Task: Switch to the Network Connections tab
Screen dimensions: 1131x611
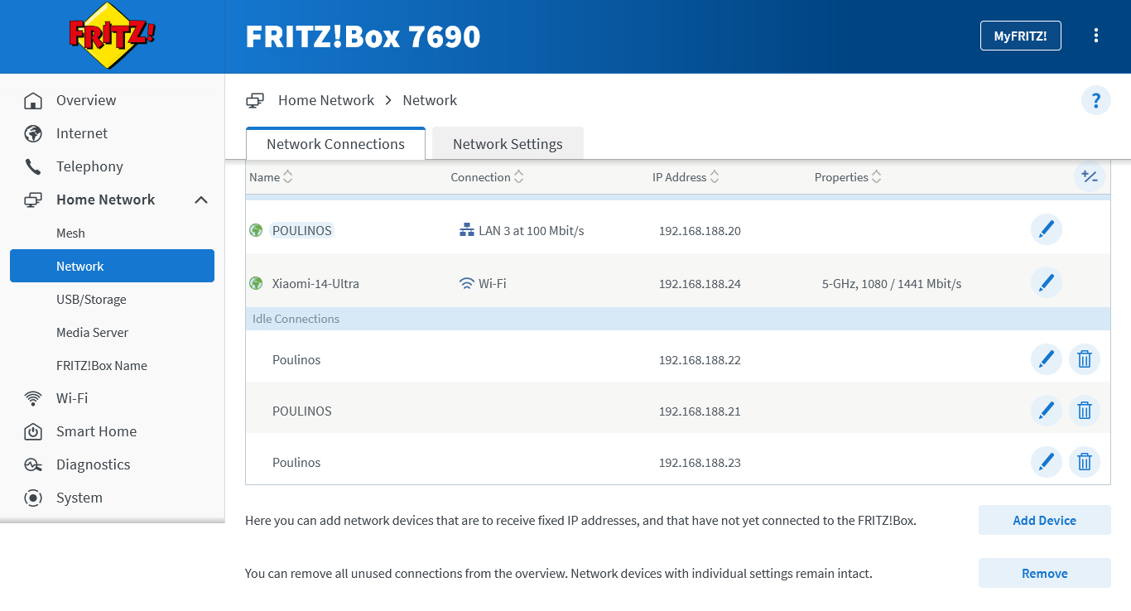Action: tap(335, 143)
